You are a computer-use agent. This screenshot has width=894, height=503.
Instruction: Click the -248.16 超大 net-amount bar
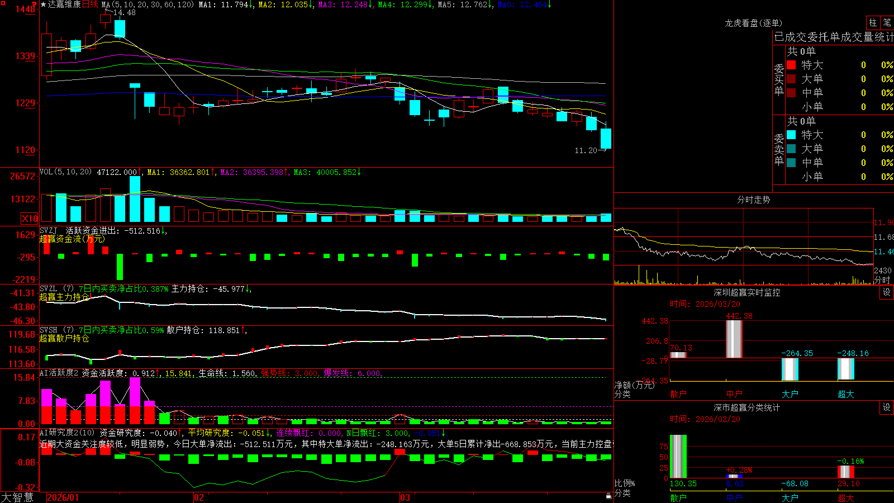click(x=846, y=369)
